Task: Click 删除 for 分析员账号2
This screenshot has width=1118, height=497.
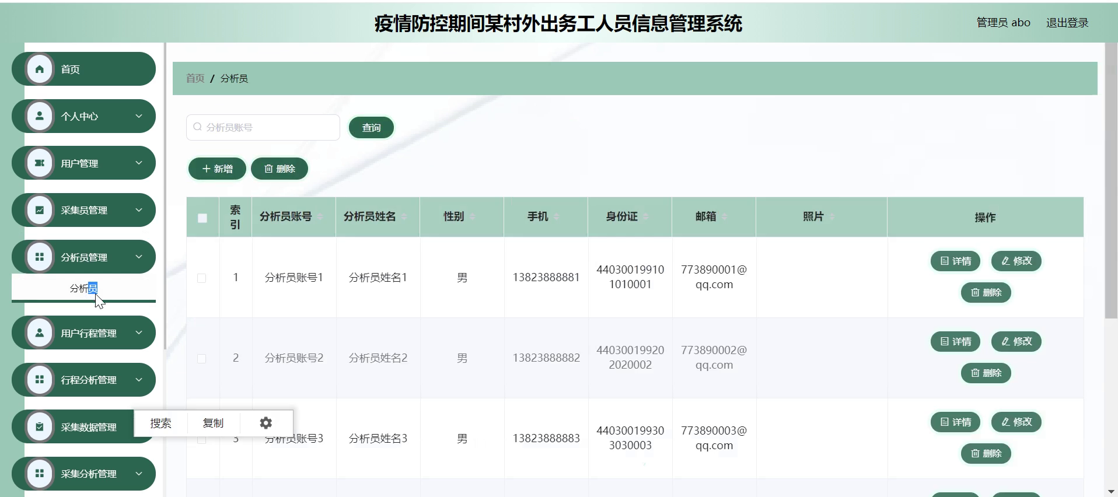Action: point(986,373)
